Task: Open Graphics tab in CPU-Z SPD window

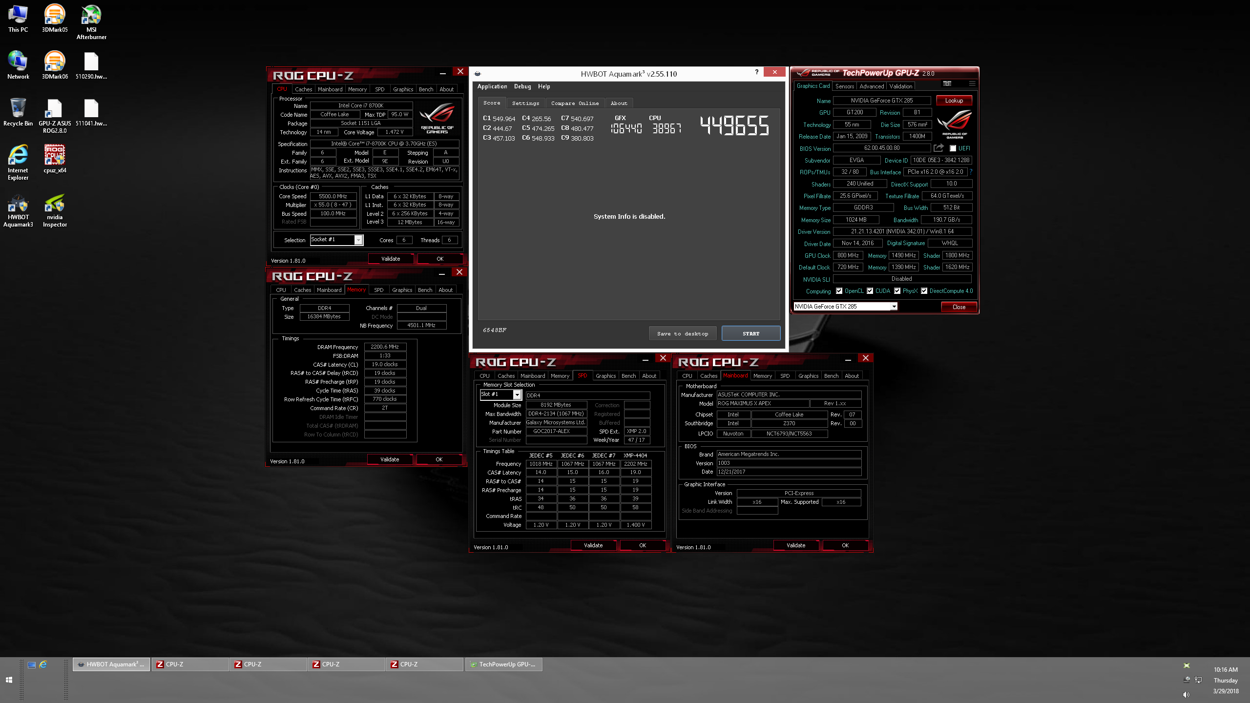Action: pyautogui.click(x=605, y=376)
